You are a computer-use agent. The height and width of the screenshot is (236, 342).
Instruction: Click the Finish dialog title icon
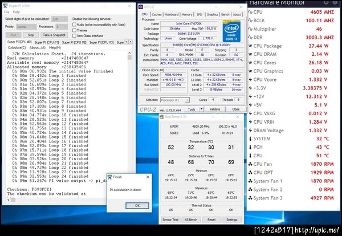tap(109, 177)
